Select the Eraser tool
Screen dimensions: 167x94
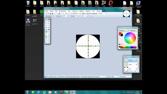coord(49,32)
